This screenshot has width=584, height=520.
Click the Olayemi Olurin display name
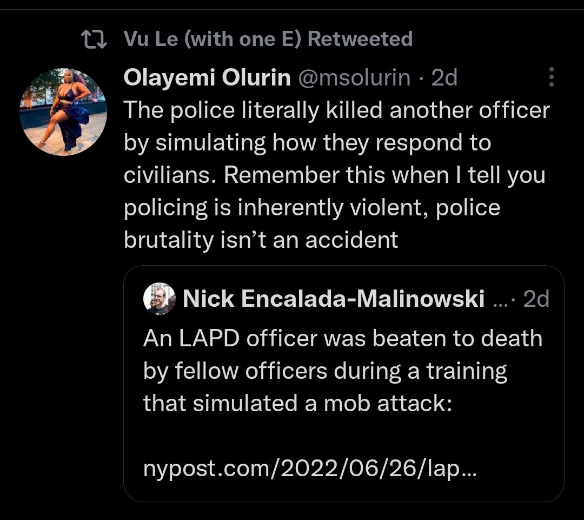tap(207, 78)
